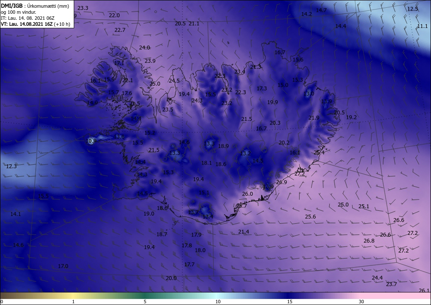This screenshot has width=431, height=305.
Task: Click the 'DMI/IGB' title text
Action: coord(12,6)
